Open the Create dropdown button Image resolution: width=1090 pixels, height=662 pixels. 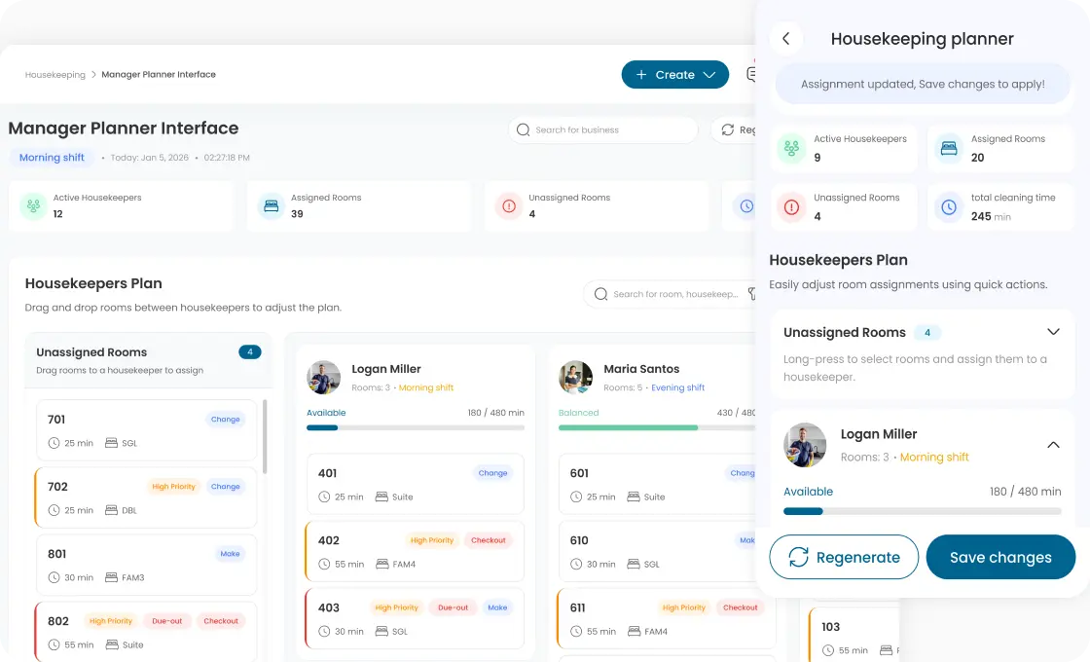674,75
